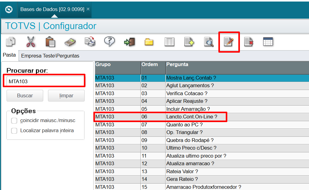Select row Incluir Amarração ?
The image size is (309, 190).
point(202,109)
